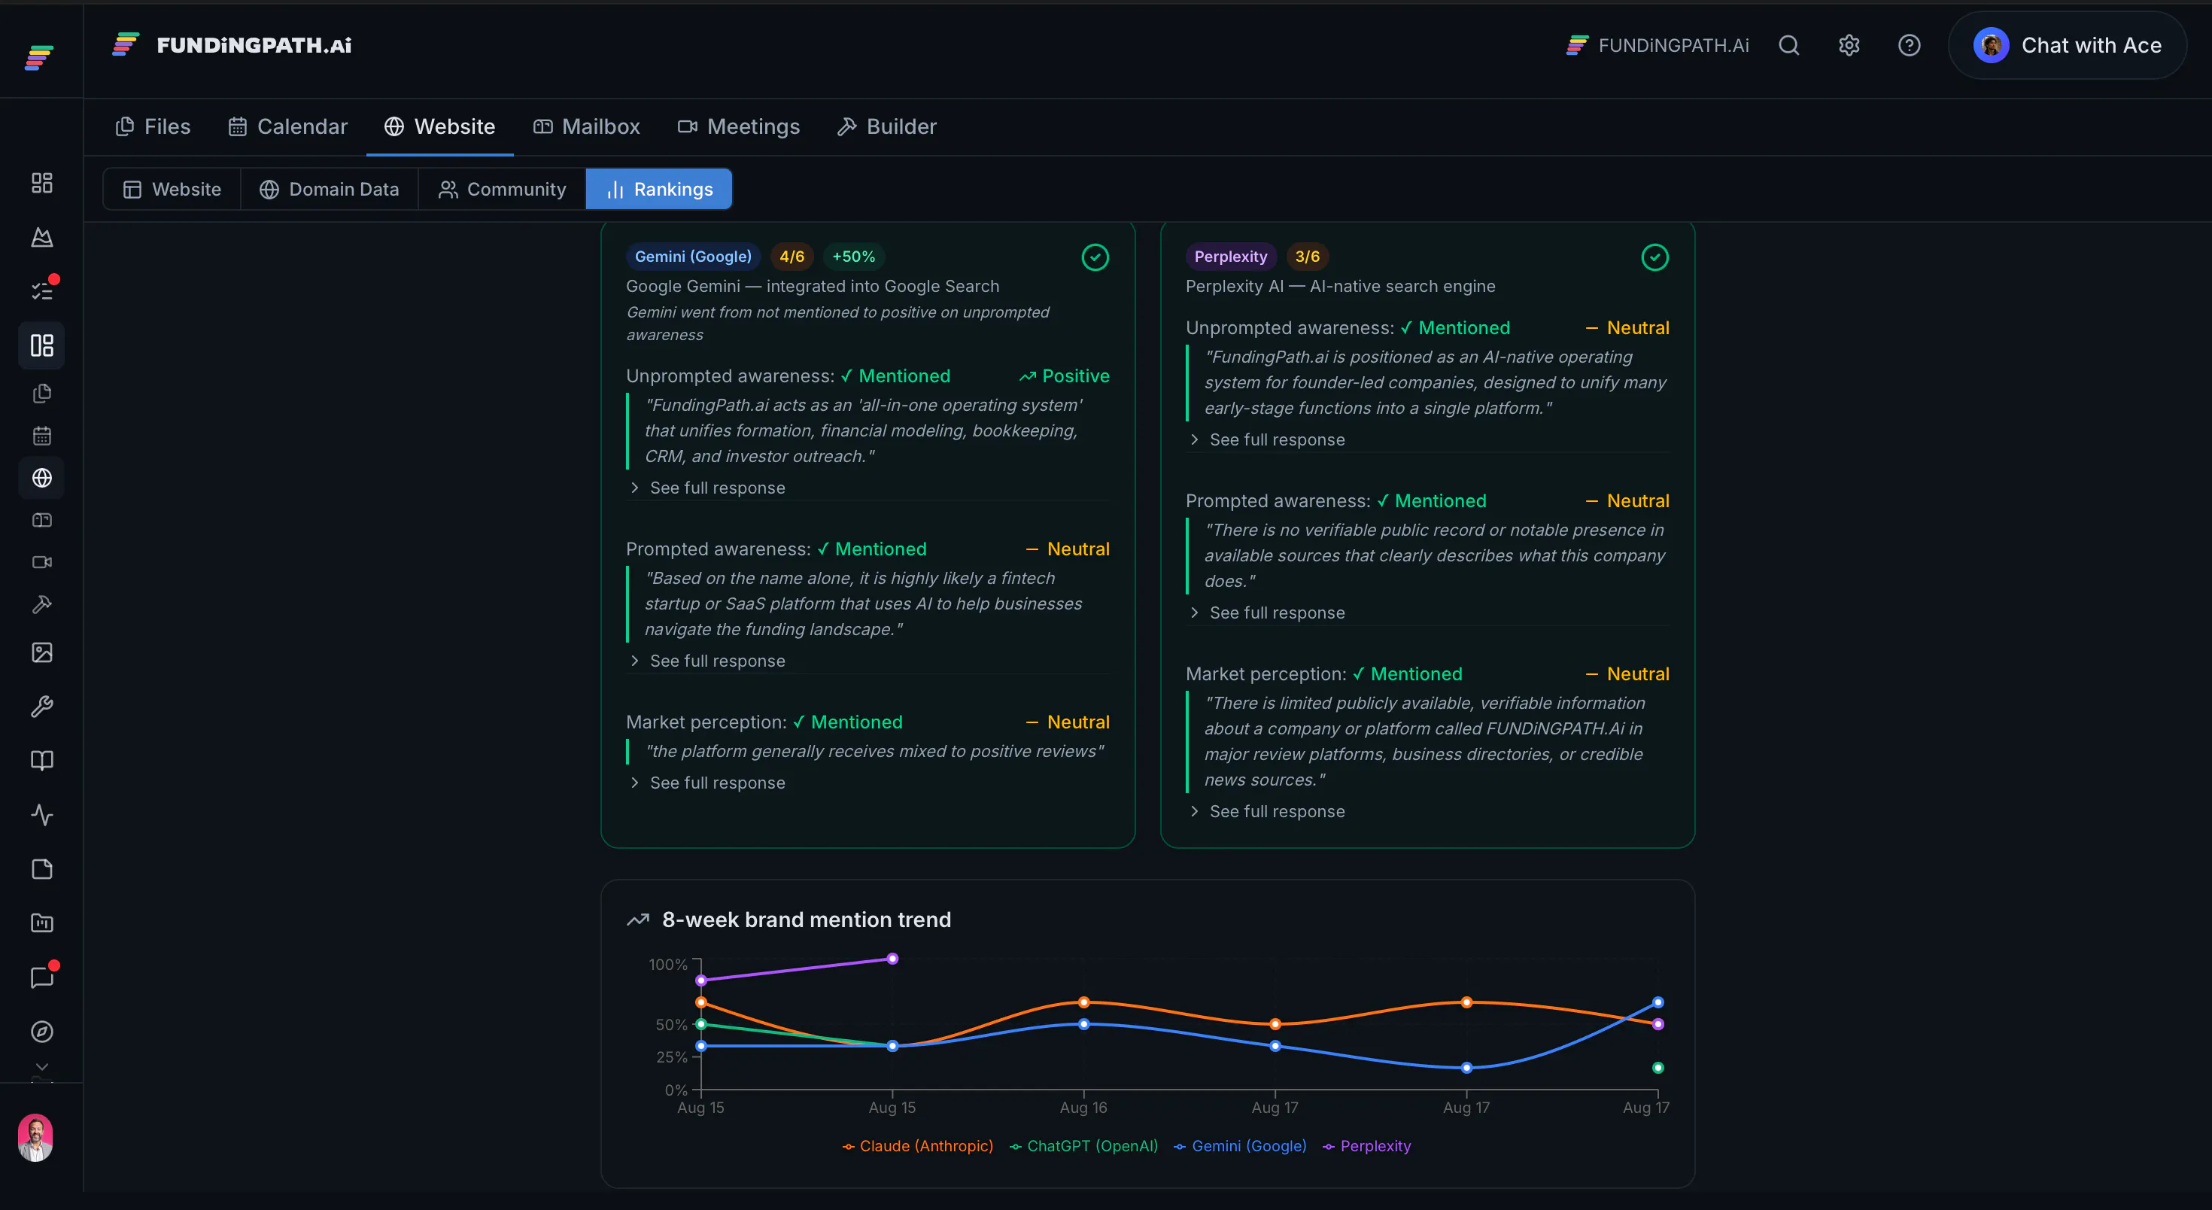Open the dashboard grid icon in sidebar
The height and width of the screenshot is (1210, 2212).
(x=41, y=183)
